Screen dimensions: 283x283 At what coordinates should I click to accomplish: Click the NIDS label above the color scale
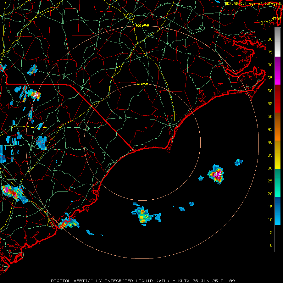point(276,19)
